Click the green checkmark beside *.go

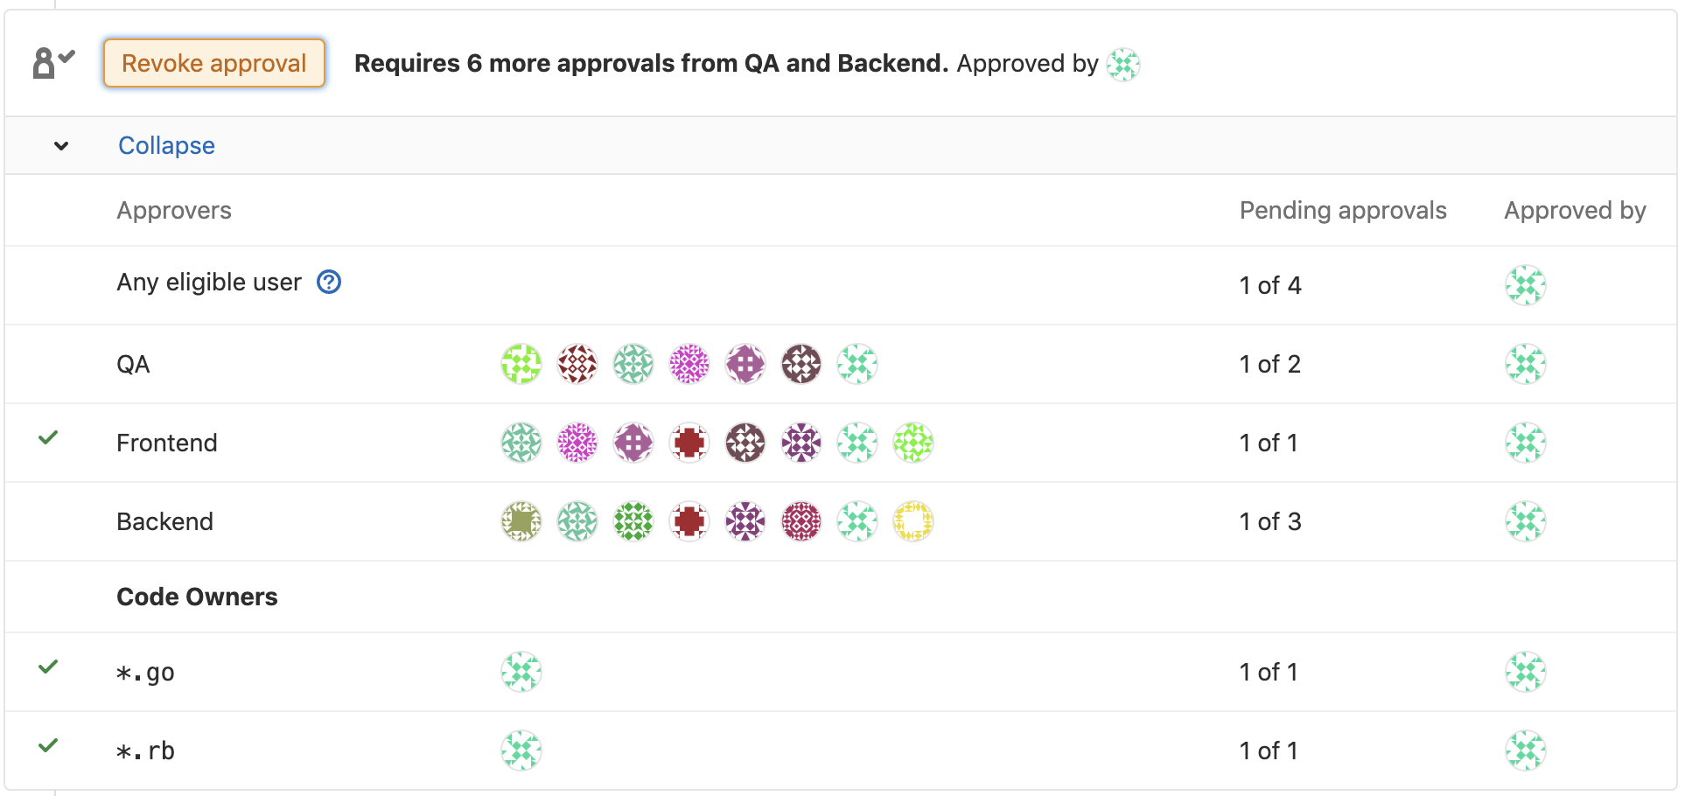48,667
